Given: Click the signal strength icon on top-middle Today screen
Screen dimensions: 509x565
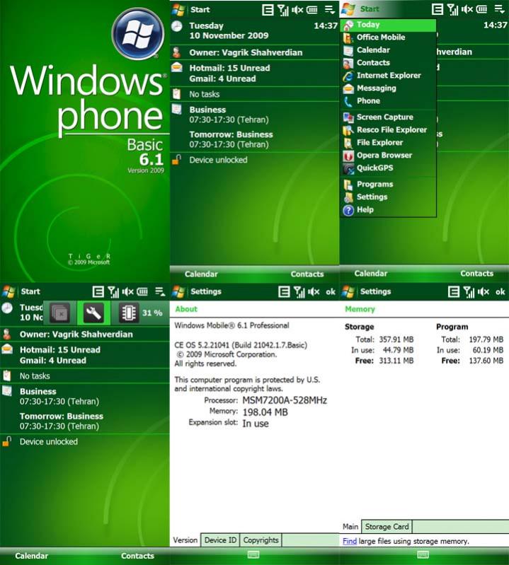Looking at the screenshot, I should click(283, 10).
